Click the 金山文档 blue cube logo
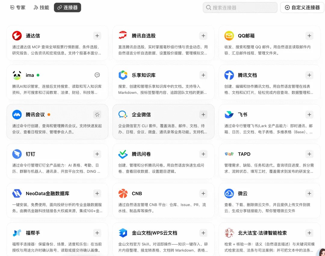The width and height of the screenshot is (325, 256). coord(123,233)
